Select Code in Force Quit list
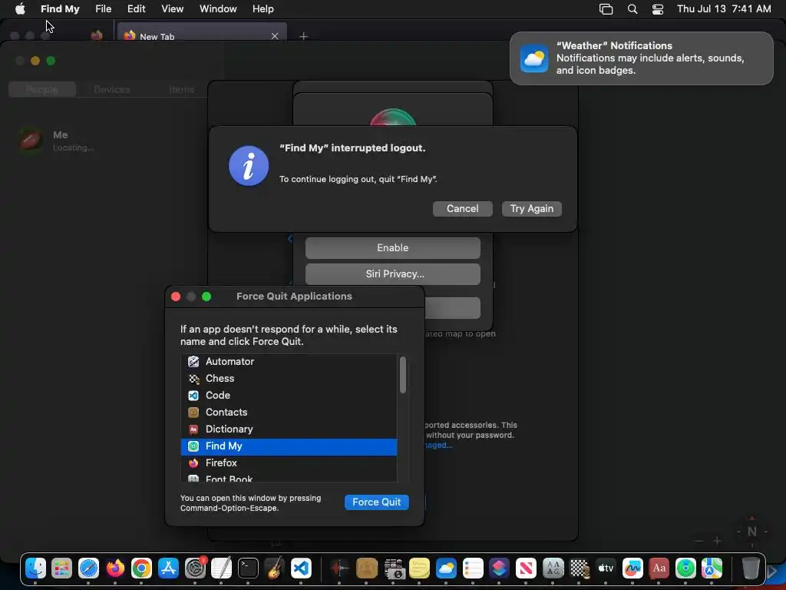The height and width of the screenshot is (590, 786). (x=289, y=396)
